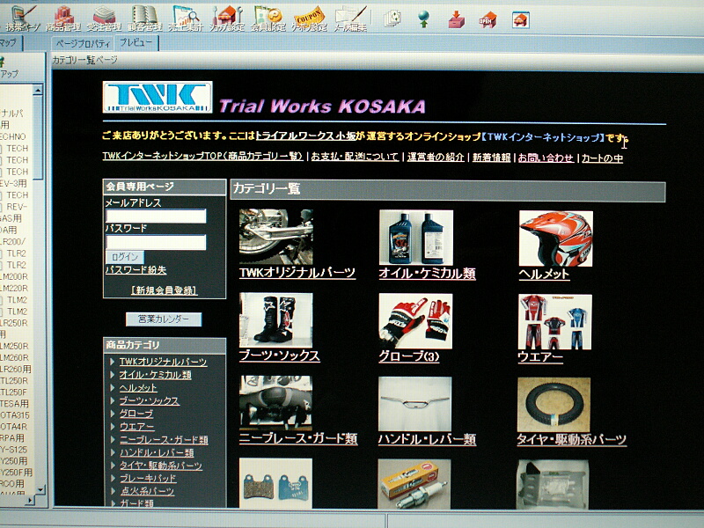Click the globe upload toolbar icon
The width and height of the screenshot is (704, 528).
click(423, 18)
